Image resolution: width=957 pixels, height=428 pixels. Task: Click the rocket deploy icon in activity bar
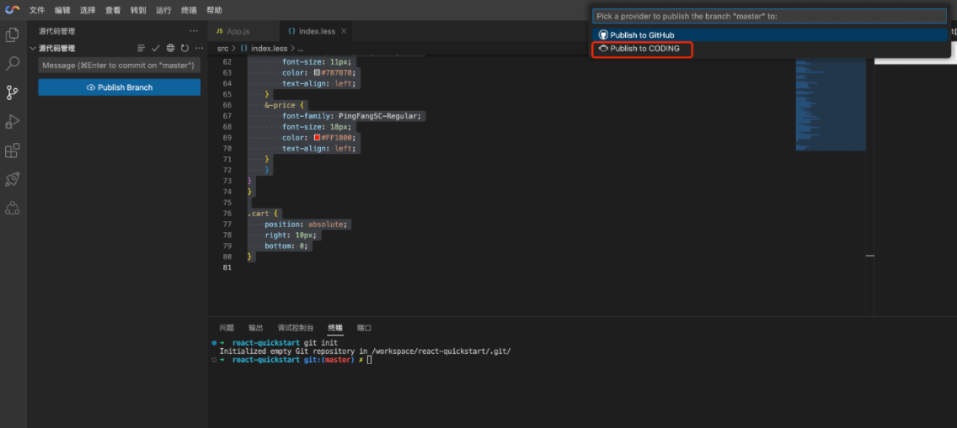pos(13,179)
